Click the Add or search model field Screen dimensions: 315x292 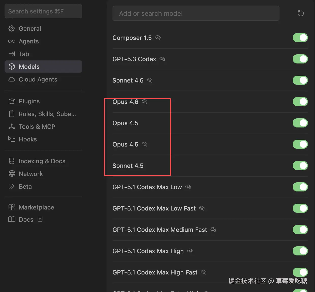tap(196, 13)
